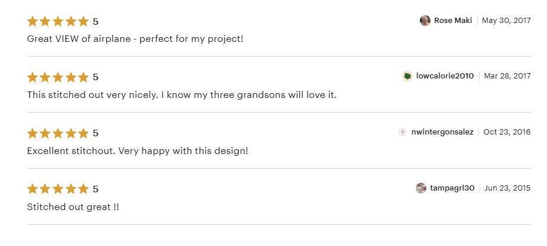Viewport: 547px width, 246px height.
Task: Select the Oct 23, 2016 review date
Action: pyautogui.click(x=507, y=132)
